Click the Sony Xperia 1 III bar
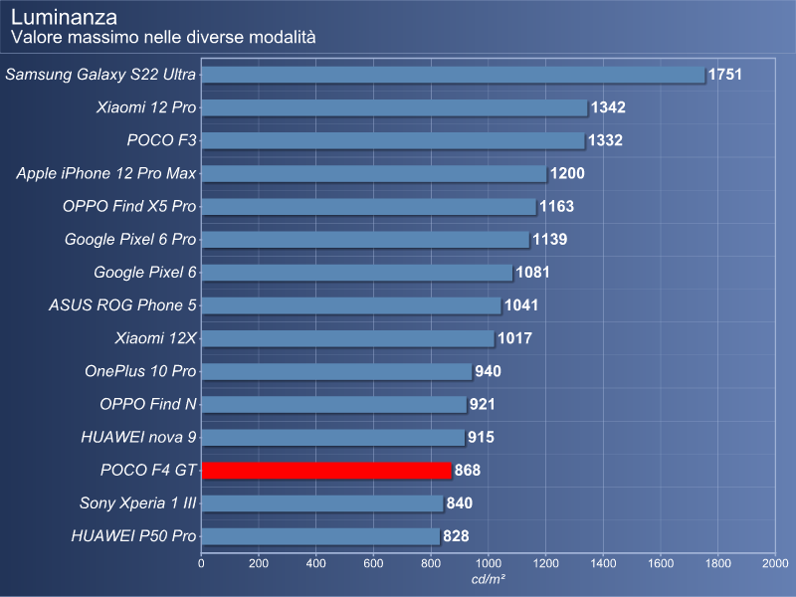Image resolution: width=796 pixels, height=597 pixels. 322,503
